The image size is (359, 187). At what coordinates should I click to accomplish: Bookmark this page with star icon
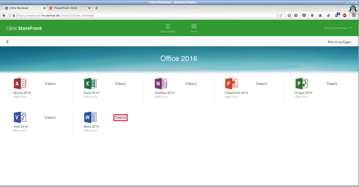click(x=289, y=15)
